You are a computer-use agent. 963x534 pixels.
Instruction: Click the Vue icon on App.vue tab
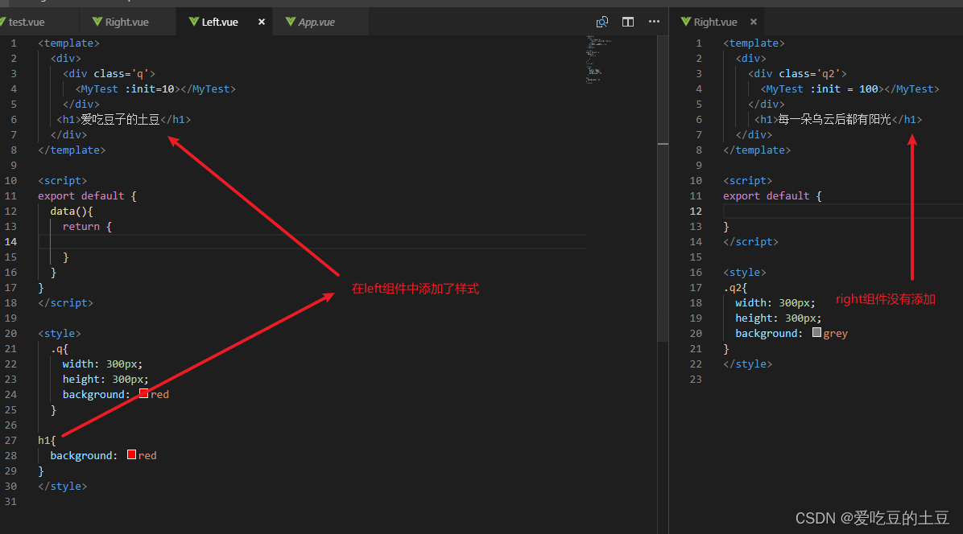pyautogui.click(x=291, y=22)
